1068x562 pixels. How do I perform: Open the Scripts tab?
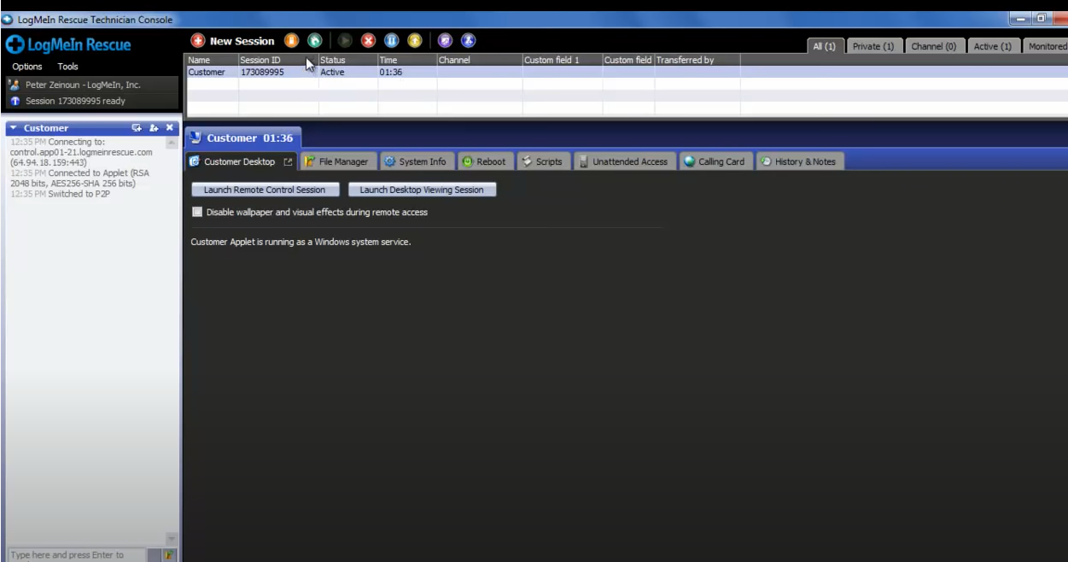(543, 161)
